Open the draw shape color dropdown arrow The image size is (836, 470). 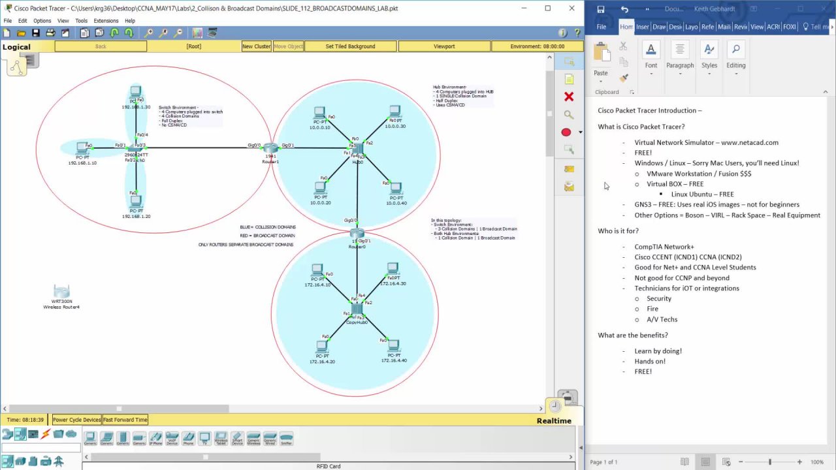[579, 132]
